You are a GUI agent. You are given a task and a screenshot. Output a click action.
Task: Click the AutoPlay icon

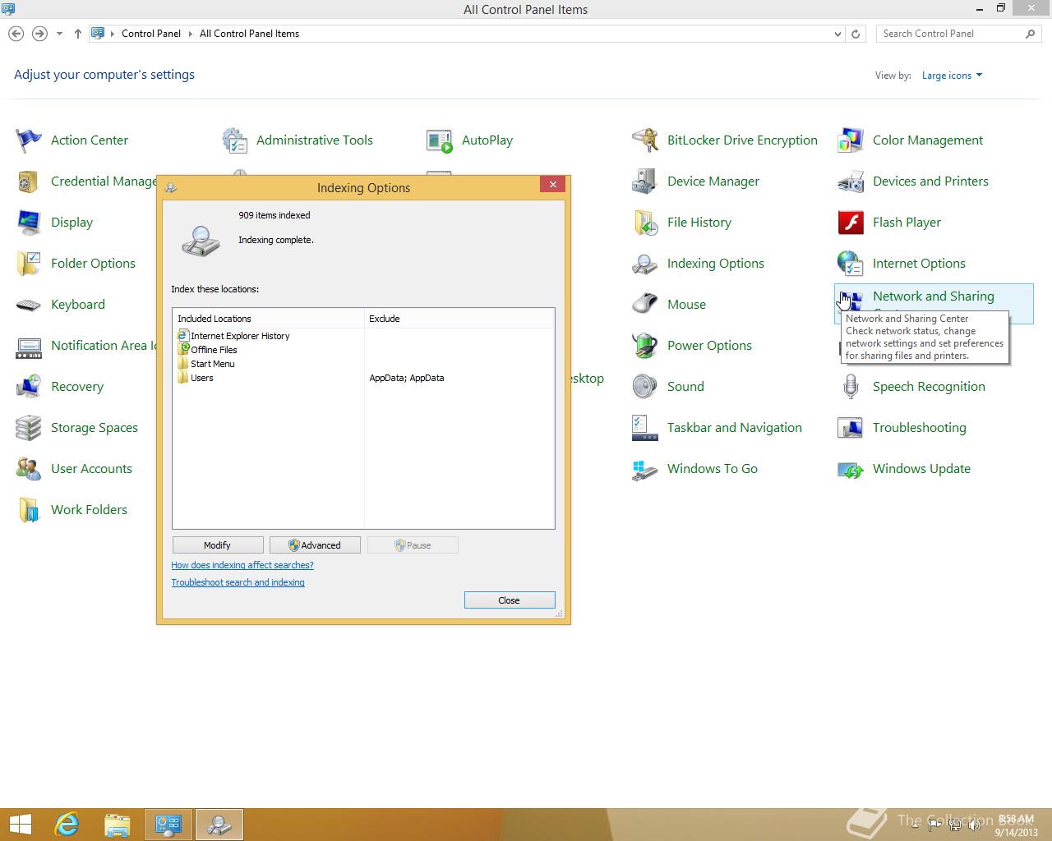tap(440, 140)
